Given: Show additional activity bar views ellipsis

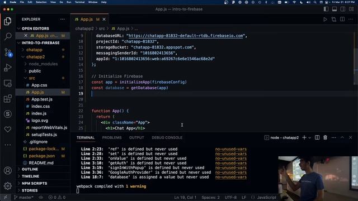Looking at the screenshot, I should pyautogui.click(x=8, y=145).
